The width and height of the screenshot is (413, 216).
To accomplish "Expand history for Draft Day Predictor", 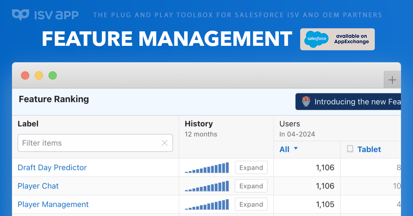I will tap(251, 168).
